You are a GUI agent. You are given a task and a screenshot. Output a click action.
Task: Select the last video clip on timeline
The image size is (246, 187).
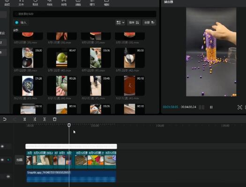(x=110, y=160)
